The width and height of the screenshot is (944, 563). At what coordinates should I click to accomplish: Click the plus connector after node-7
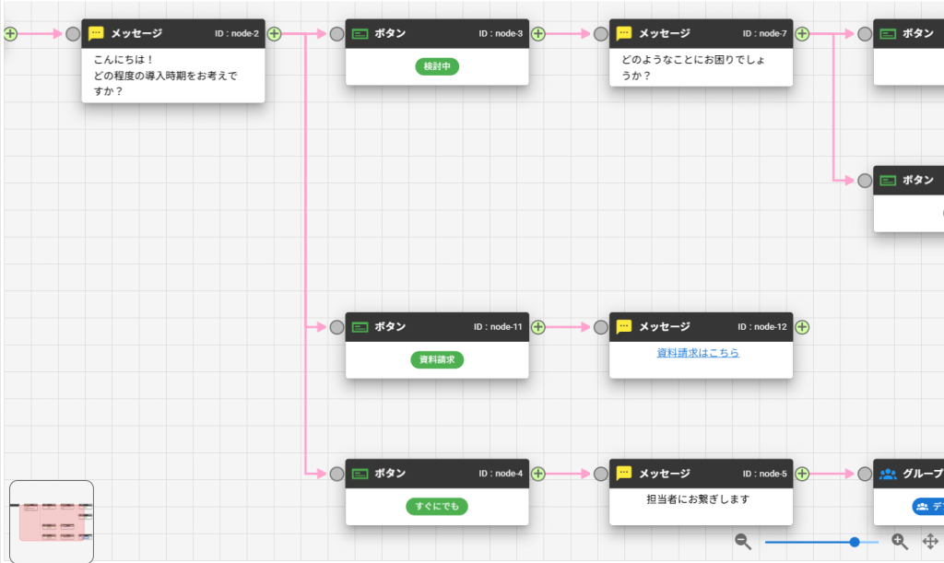click(x=802, y=34)
